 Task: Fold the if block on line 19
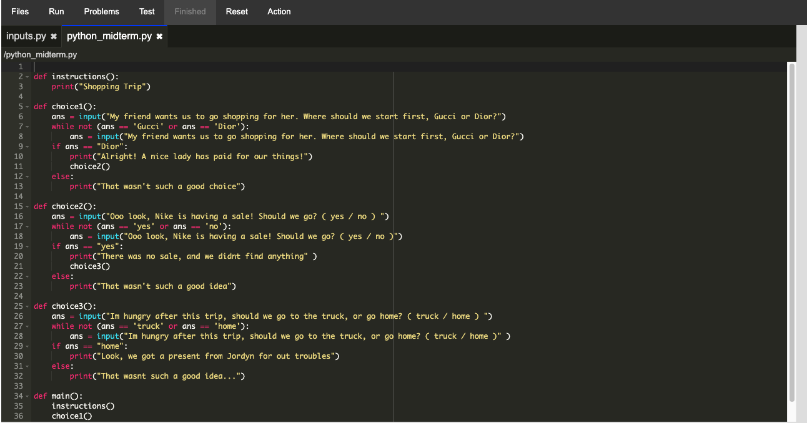(x=28, y=246)
